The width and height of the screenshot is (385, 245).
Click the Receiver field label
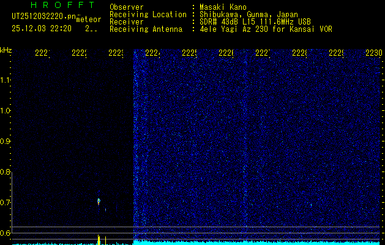127,22
